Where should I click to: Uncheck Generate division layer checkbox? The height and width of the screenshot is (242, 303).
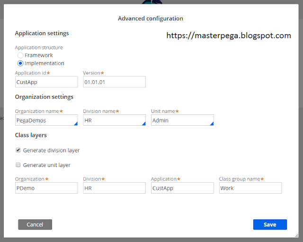click(x=18, y=150)
